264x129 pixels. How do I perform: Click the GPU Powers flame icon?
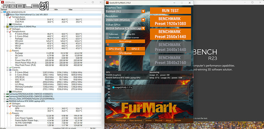10,113
